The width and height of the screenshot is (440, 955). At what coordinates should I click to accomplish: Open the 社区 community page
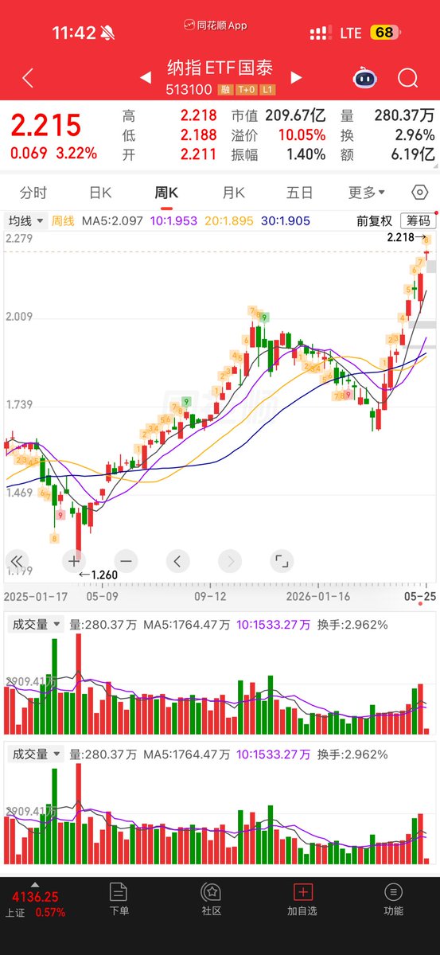(211, 899)
